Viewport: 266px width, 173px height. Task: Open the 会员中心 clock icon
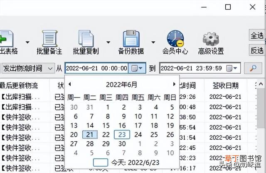click(175, 39)
